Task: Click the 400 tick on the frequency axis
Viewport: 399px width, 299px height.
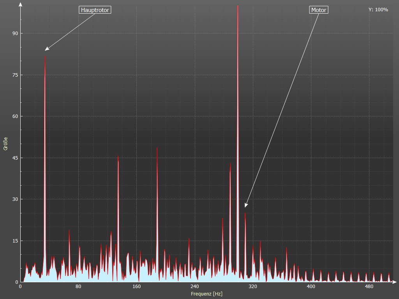Action: click(311, 287)
